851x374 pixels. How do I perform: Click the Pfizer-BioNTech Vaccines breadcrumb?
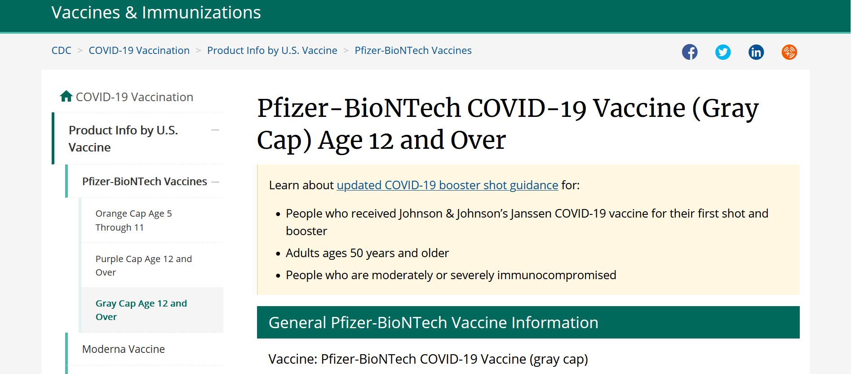pos(413,50)
